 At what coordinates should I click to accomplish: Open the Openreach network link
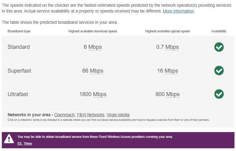tap(64, 115)
